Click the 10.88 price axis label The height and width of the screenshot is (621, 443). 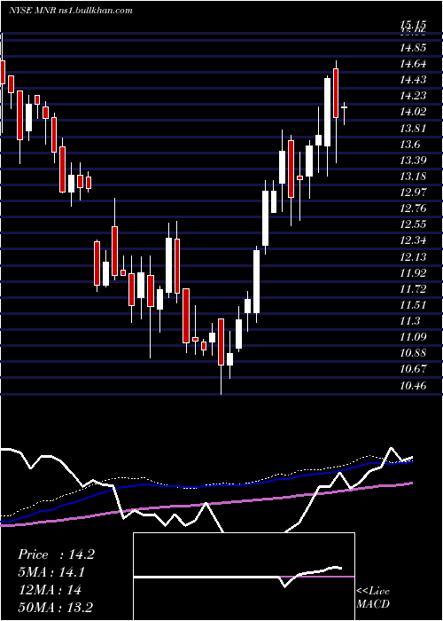(413, 353)
